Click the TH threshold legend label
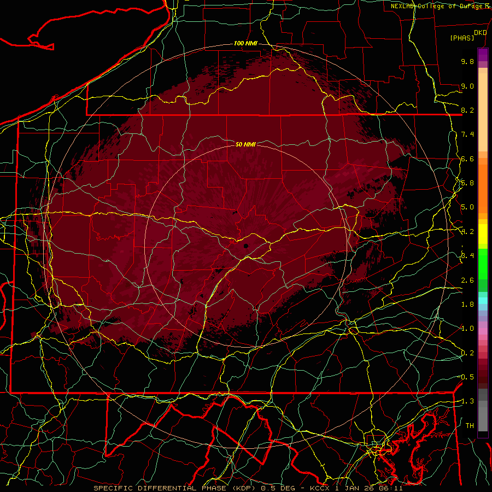Viewport: 492px width, 492px height. tap(470, 426)
